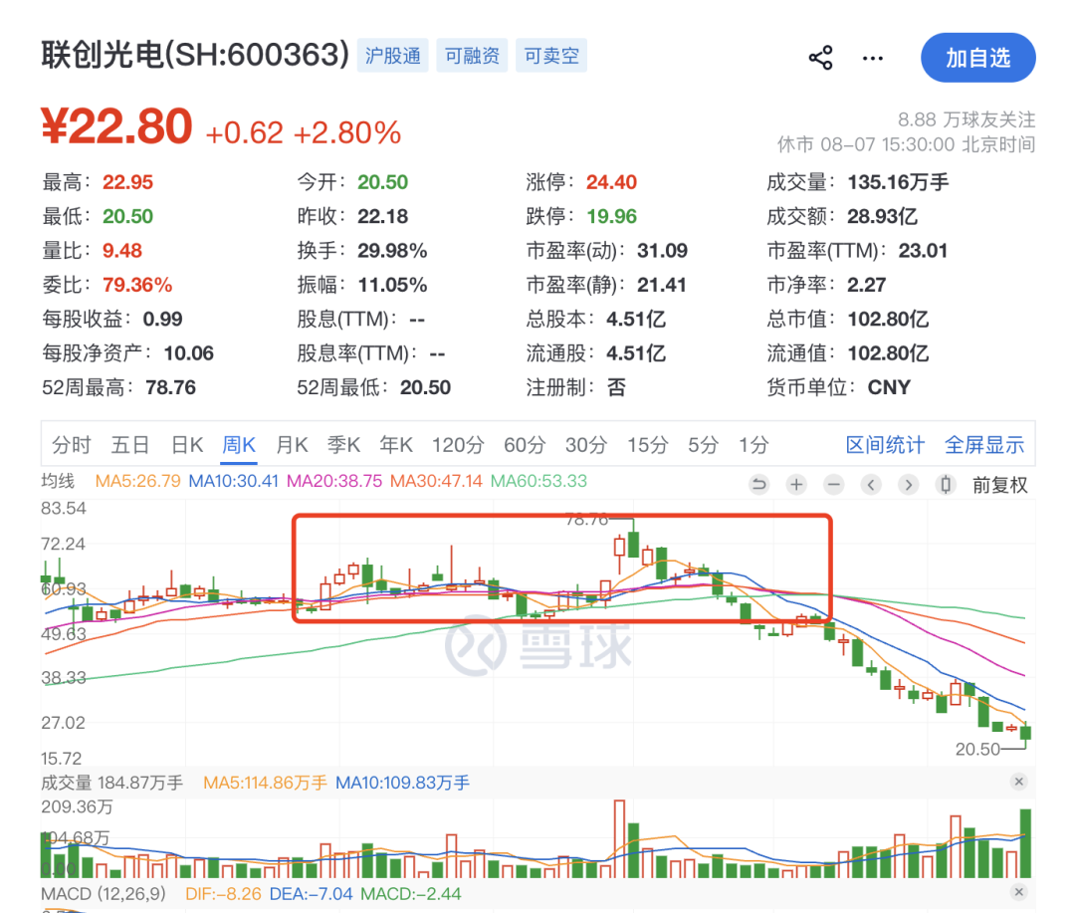Screen dimensions: 1075x913
Task: Open the 季K chart tab
Action: click(343, 445)
